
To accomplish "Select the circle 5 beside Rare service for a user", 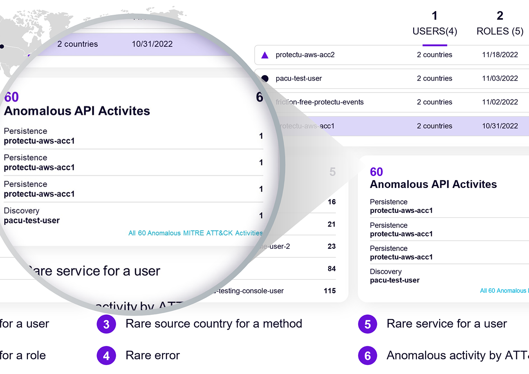I will click(x=367, y=324).
